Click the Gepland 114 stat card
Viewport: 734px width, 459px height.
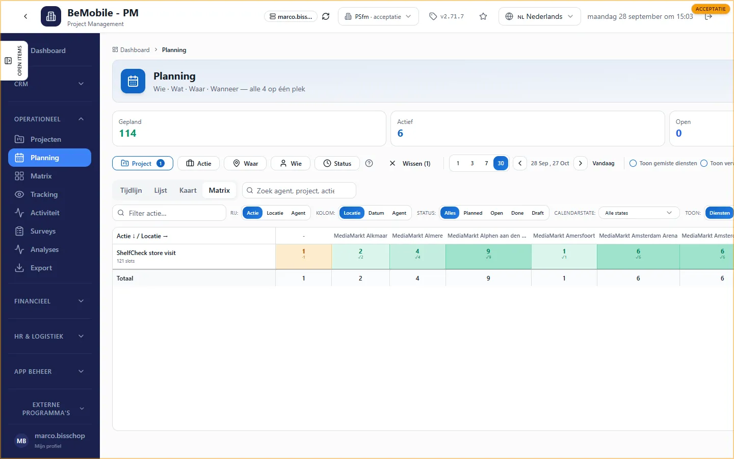click(249, 129)
